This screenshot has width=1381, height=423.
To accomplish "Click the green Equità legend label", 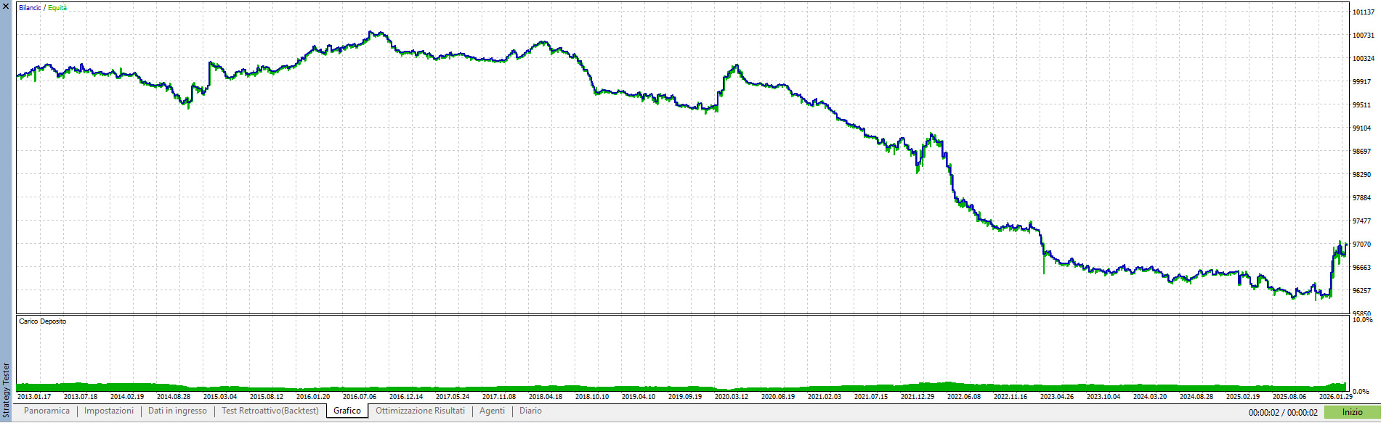I will pos(57,8).
